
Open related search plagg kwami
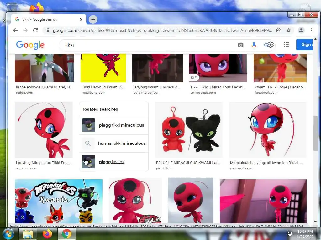coord(114,162)
